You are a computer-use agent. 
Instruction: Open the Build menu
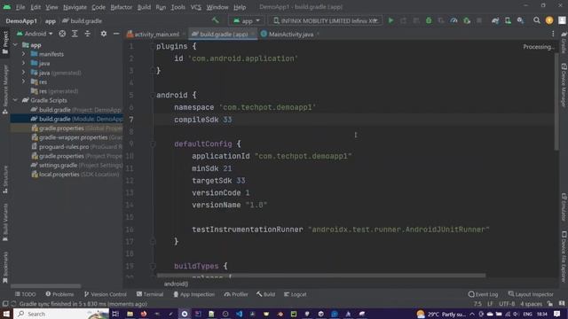[144, 7]
